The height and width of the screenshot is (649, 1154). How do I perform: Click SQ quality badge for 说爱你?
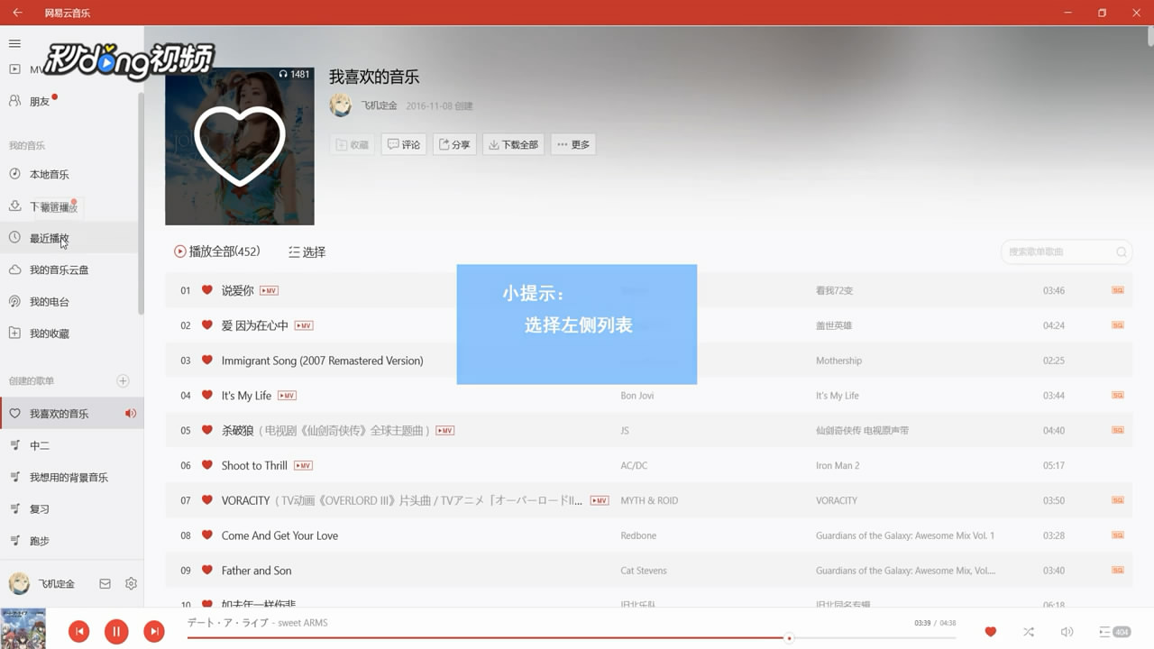pyautogui.click(x=1118, y=290)
